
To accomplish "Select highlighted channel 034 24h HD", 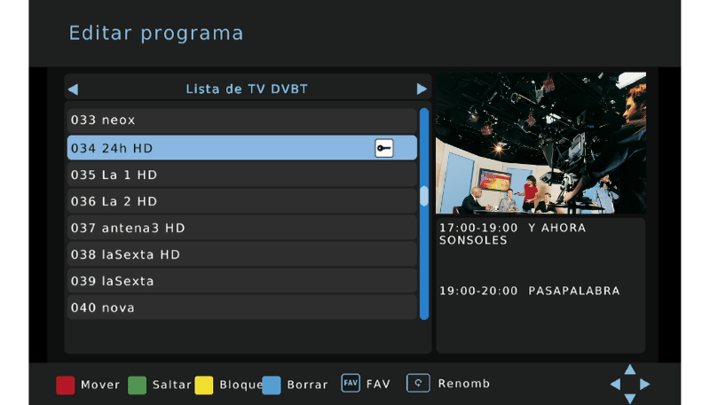I will (241, 148).
